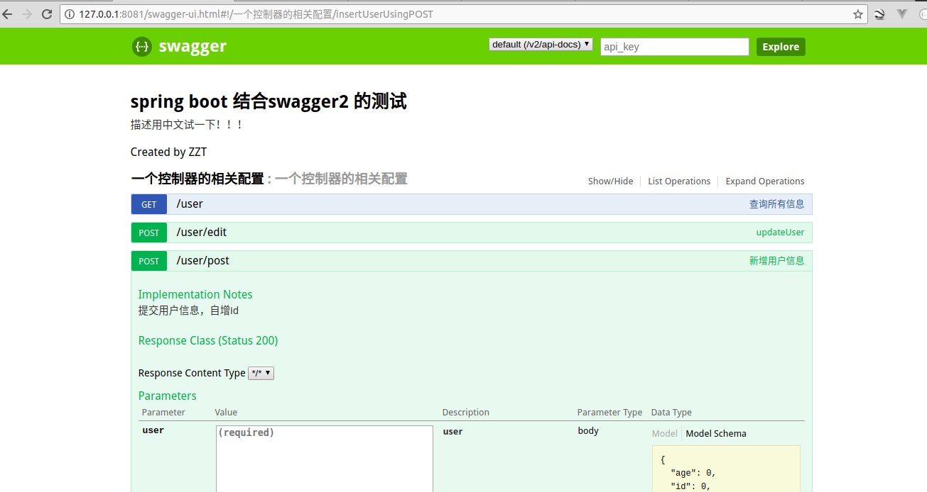Click the bold 'user' parameter name
This screenshot has width=927, height=492.
pyautogui.click(x=153, y=430)
